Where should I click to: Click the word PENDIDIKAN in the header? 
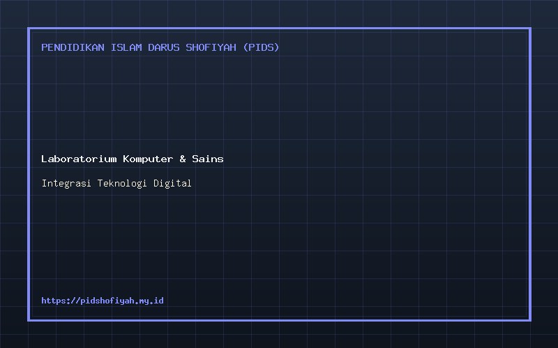73,47
